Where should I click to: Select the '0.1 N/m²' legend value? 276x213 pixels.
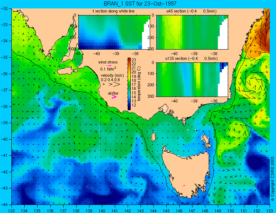tap(108, 69)
